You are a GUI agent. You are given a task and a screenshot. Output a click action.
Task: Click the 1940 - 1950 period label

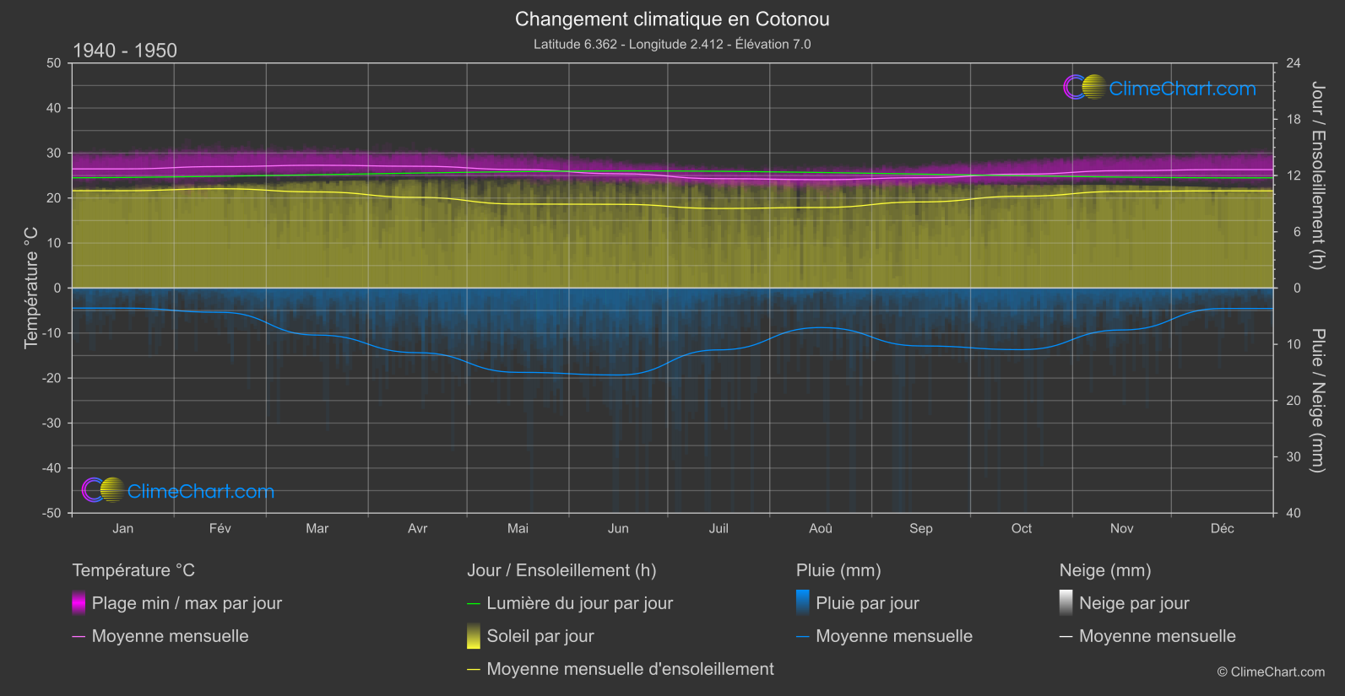(x=125, y=51)
